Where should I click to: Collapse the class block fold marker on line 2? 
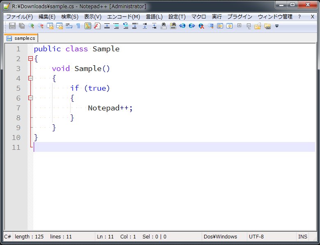[x=30, y=59]
